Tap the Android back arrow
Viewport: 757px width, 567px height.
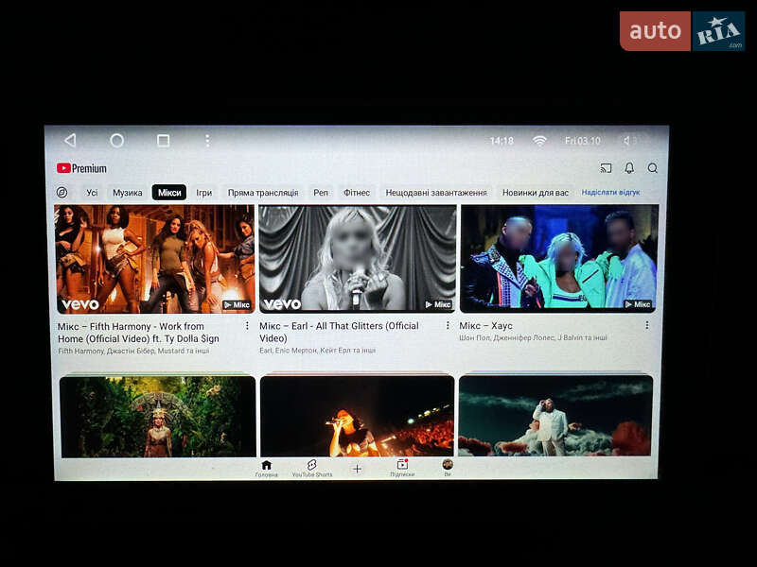click(70, 141)
